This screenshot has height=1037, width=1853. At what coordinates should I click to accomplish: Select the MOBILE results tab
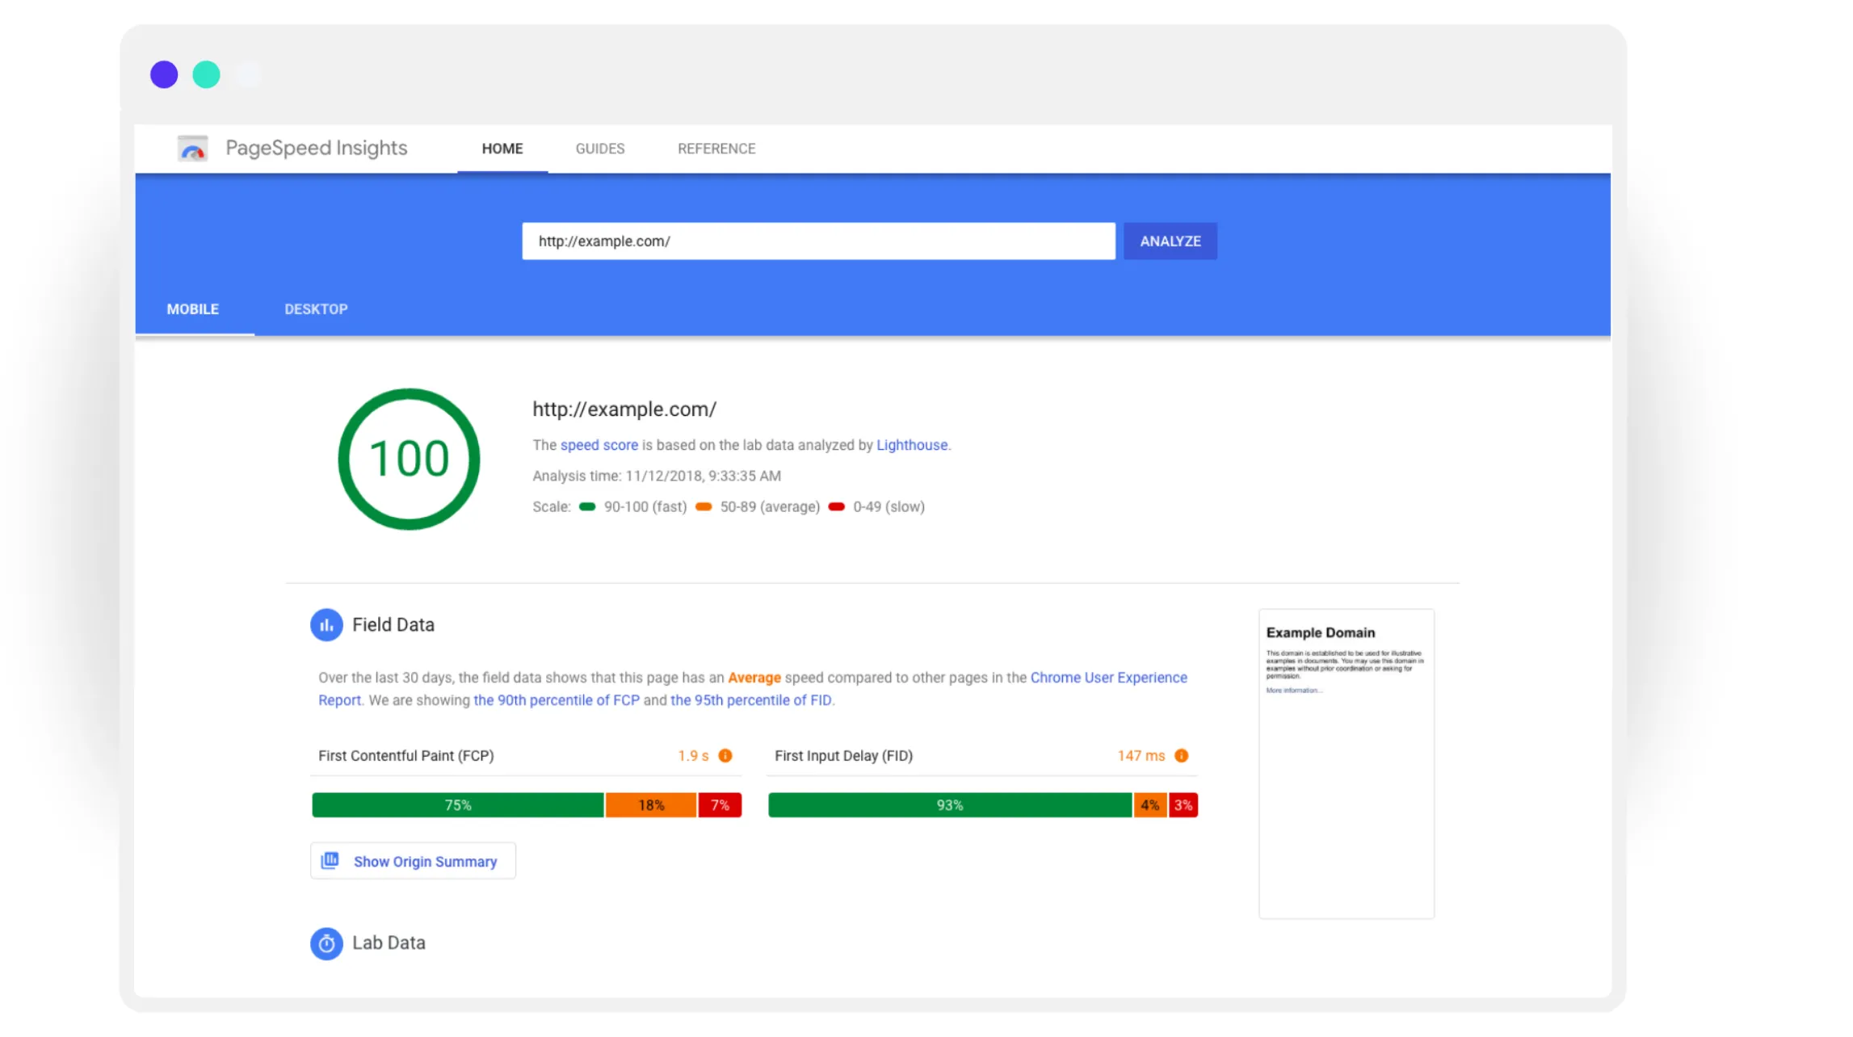193,309
